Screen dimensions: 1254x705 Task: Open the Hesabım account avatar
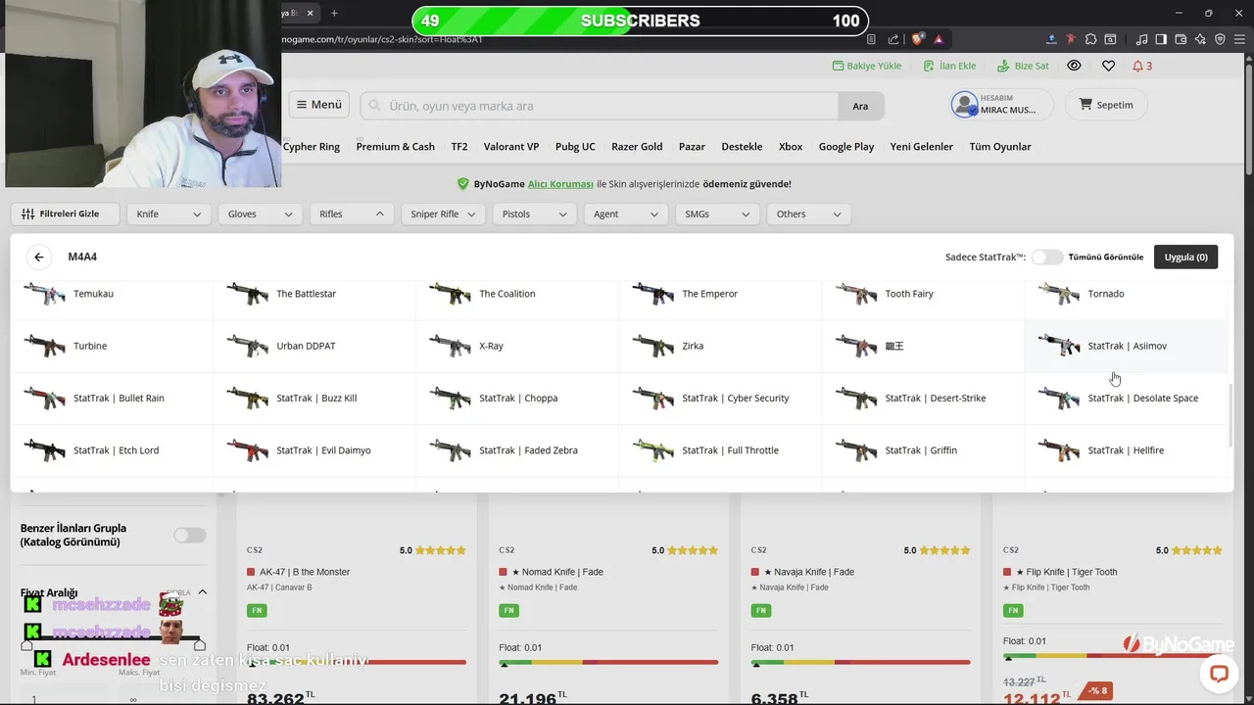pyautogui.click(x=965, y=105)
